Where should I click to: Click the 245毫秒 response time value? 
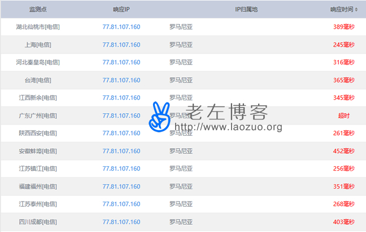coord(344,44)
